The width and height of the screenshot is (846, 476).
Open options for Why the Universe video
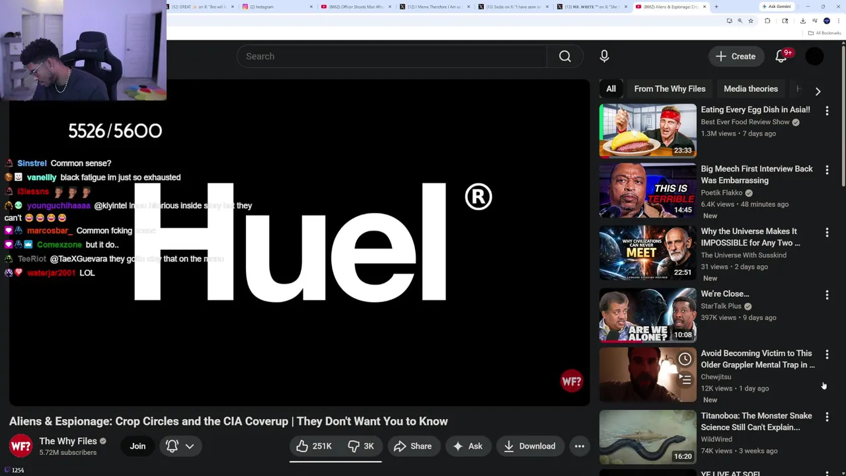click(x=827, y=232)
